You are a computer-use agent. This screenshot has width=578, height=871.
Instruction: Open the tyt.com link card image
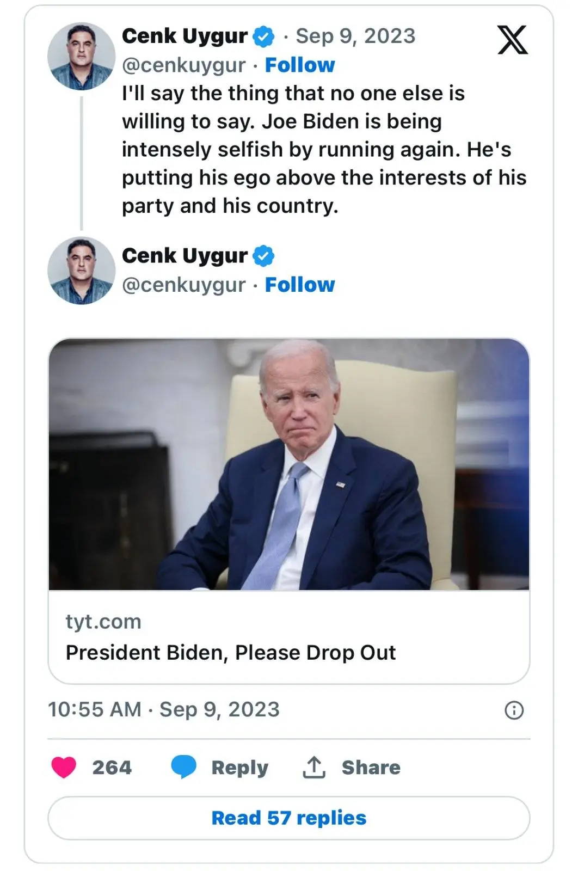pyautogui.click(x=289, y=464)
